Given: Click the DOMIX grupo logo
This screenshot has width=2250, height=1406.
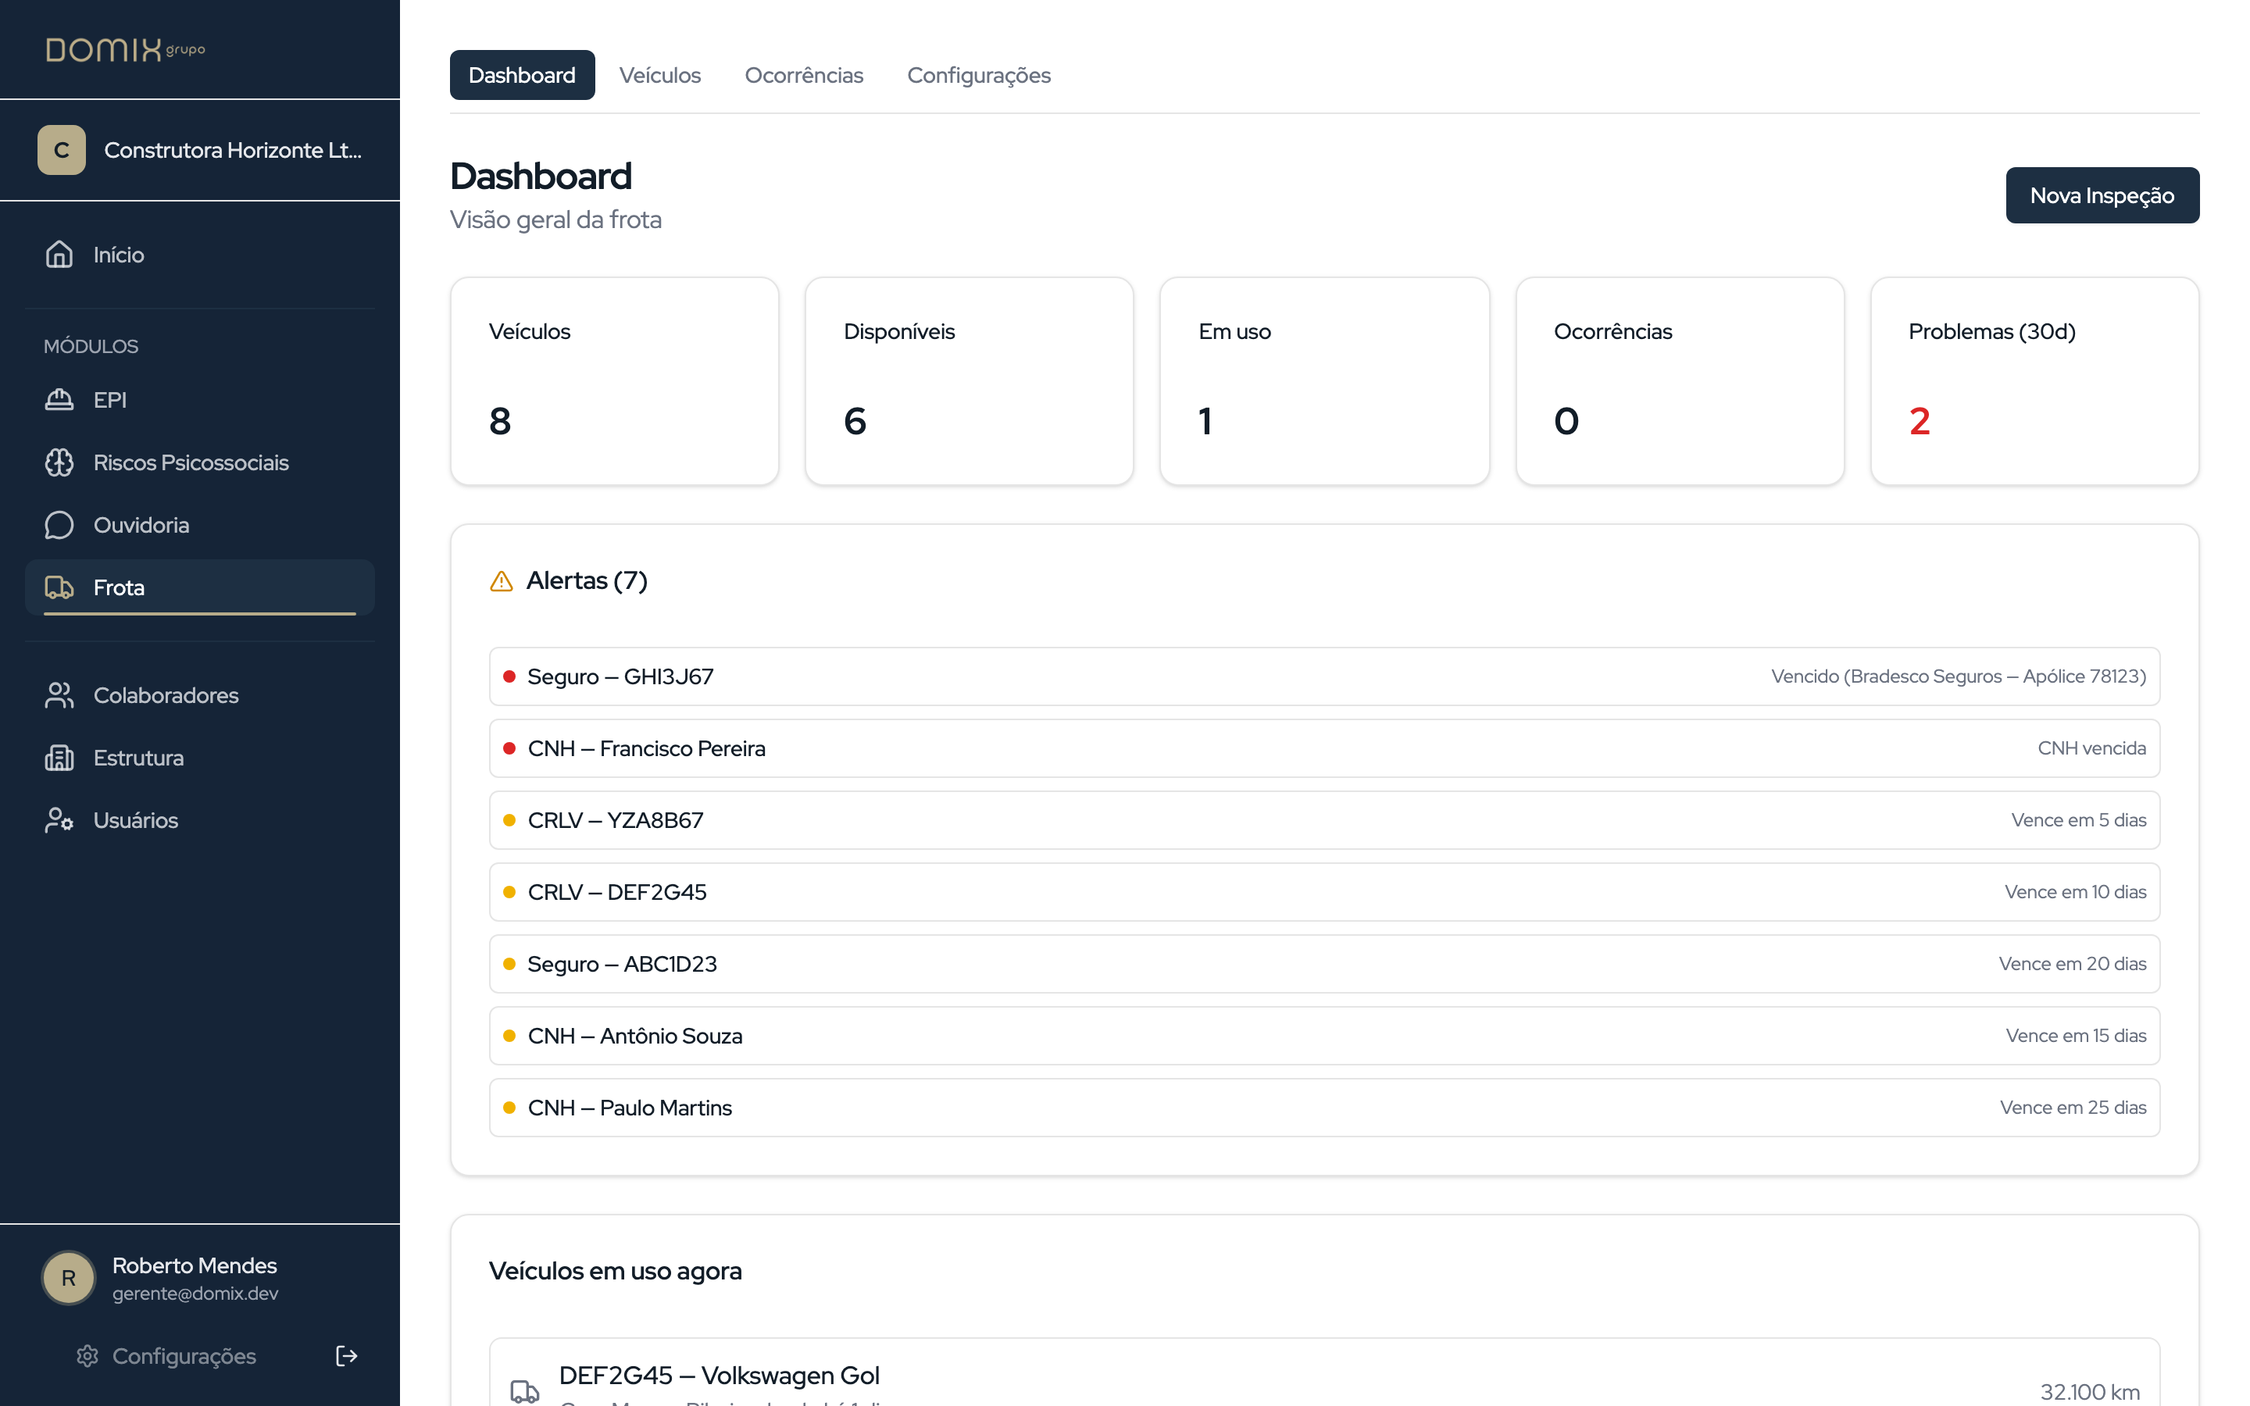Looking at the screenshot, I should click(x=126, y=49).
